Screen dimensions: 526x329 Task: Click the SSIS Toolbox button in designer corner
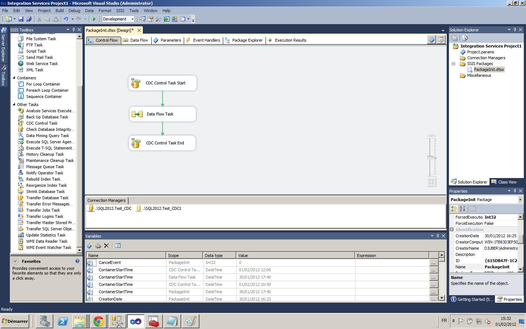click(441, 40)
